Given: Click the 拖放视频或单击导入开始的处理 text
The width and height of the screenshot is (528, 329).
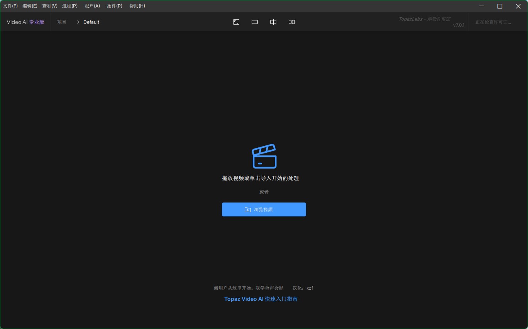Looking at the screenshot, I should pos(261,178).
